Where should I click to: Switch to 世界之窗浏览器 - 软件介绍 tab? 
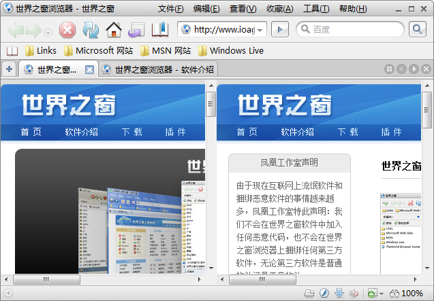coord(158,69)
